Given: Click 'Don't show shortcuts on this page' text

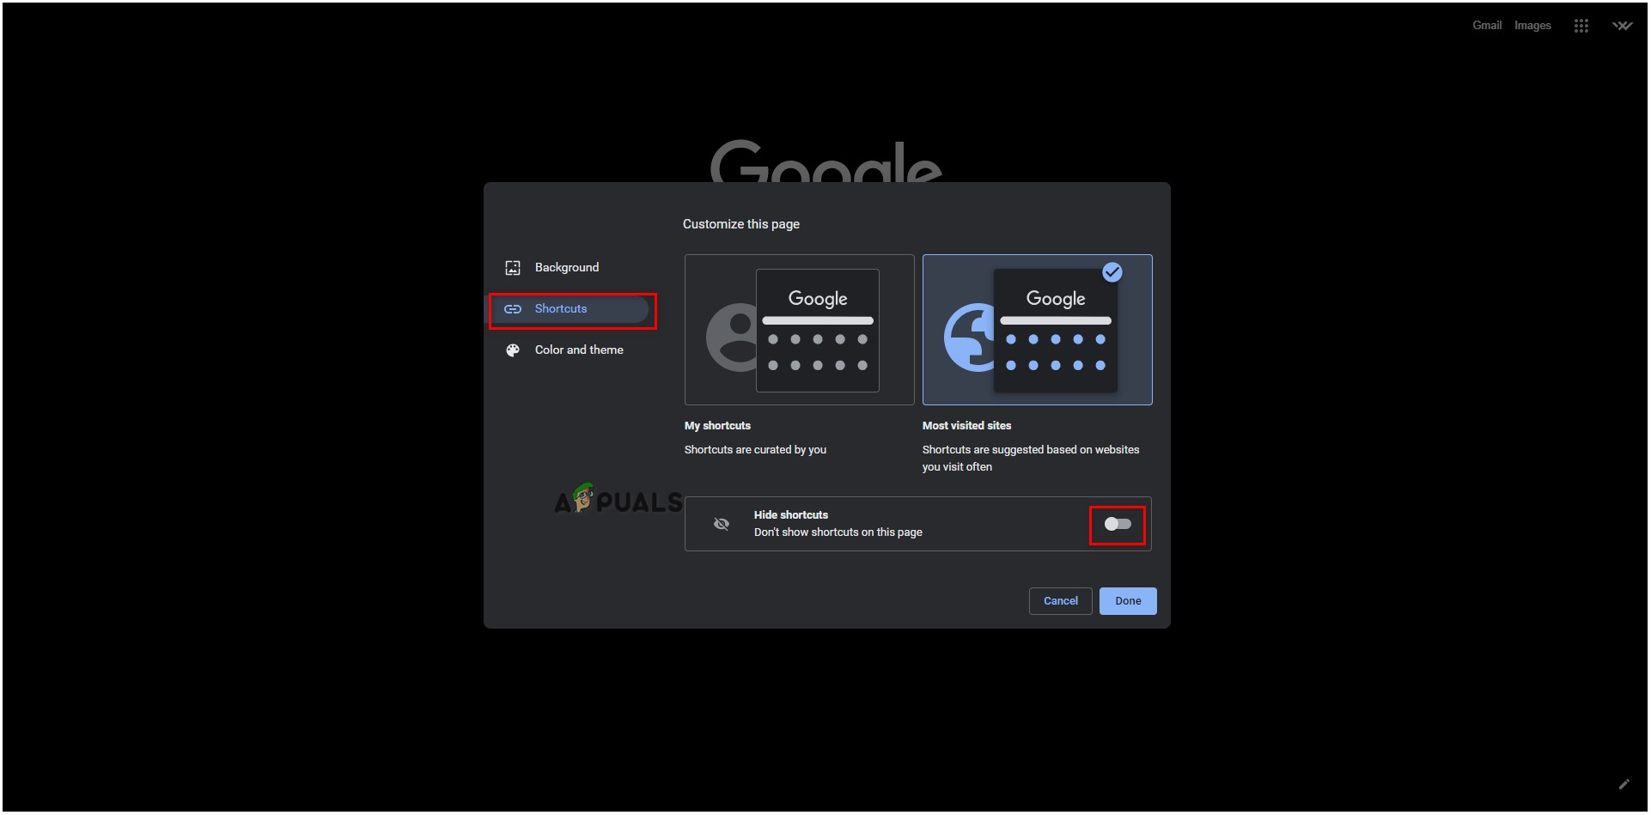Looking at the screenshot, I should 838,532.
